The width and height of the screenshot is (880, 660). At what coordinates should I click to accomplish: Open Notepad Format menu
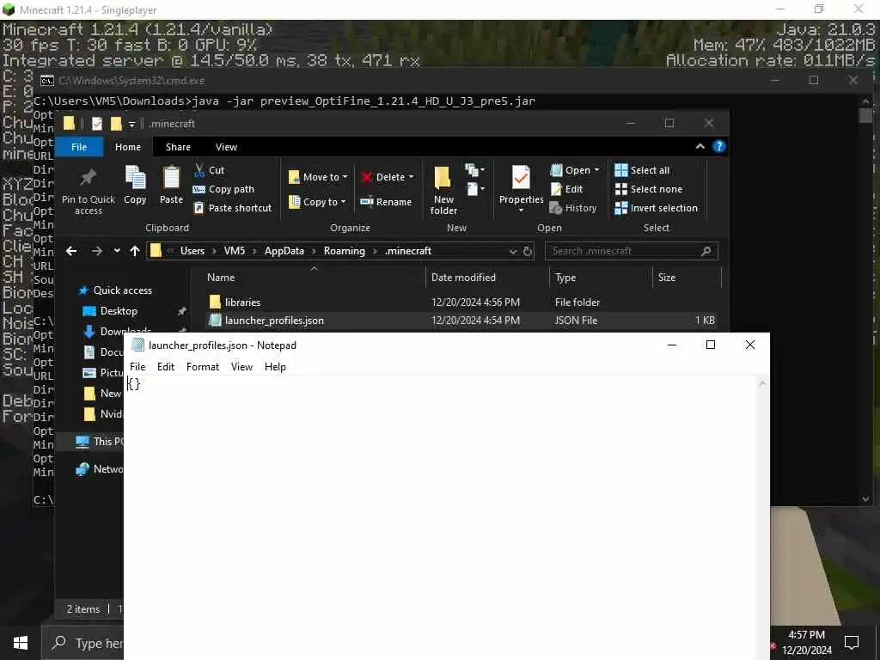click(203, 366)
